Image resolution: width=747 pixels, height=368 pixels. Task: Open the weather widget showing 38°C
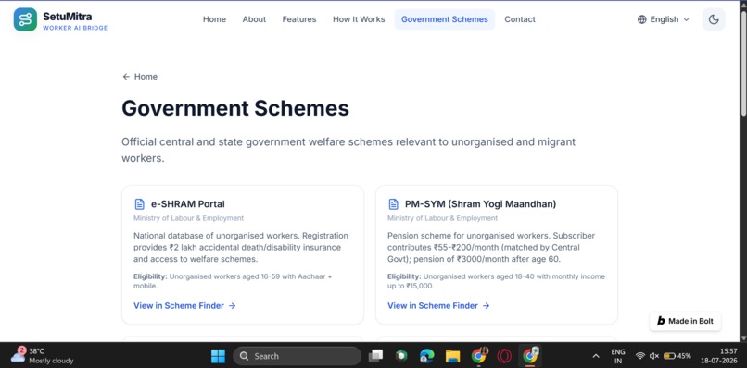point(42,356)
